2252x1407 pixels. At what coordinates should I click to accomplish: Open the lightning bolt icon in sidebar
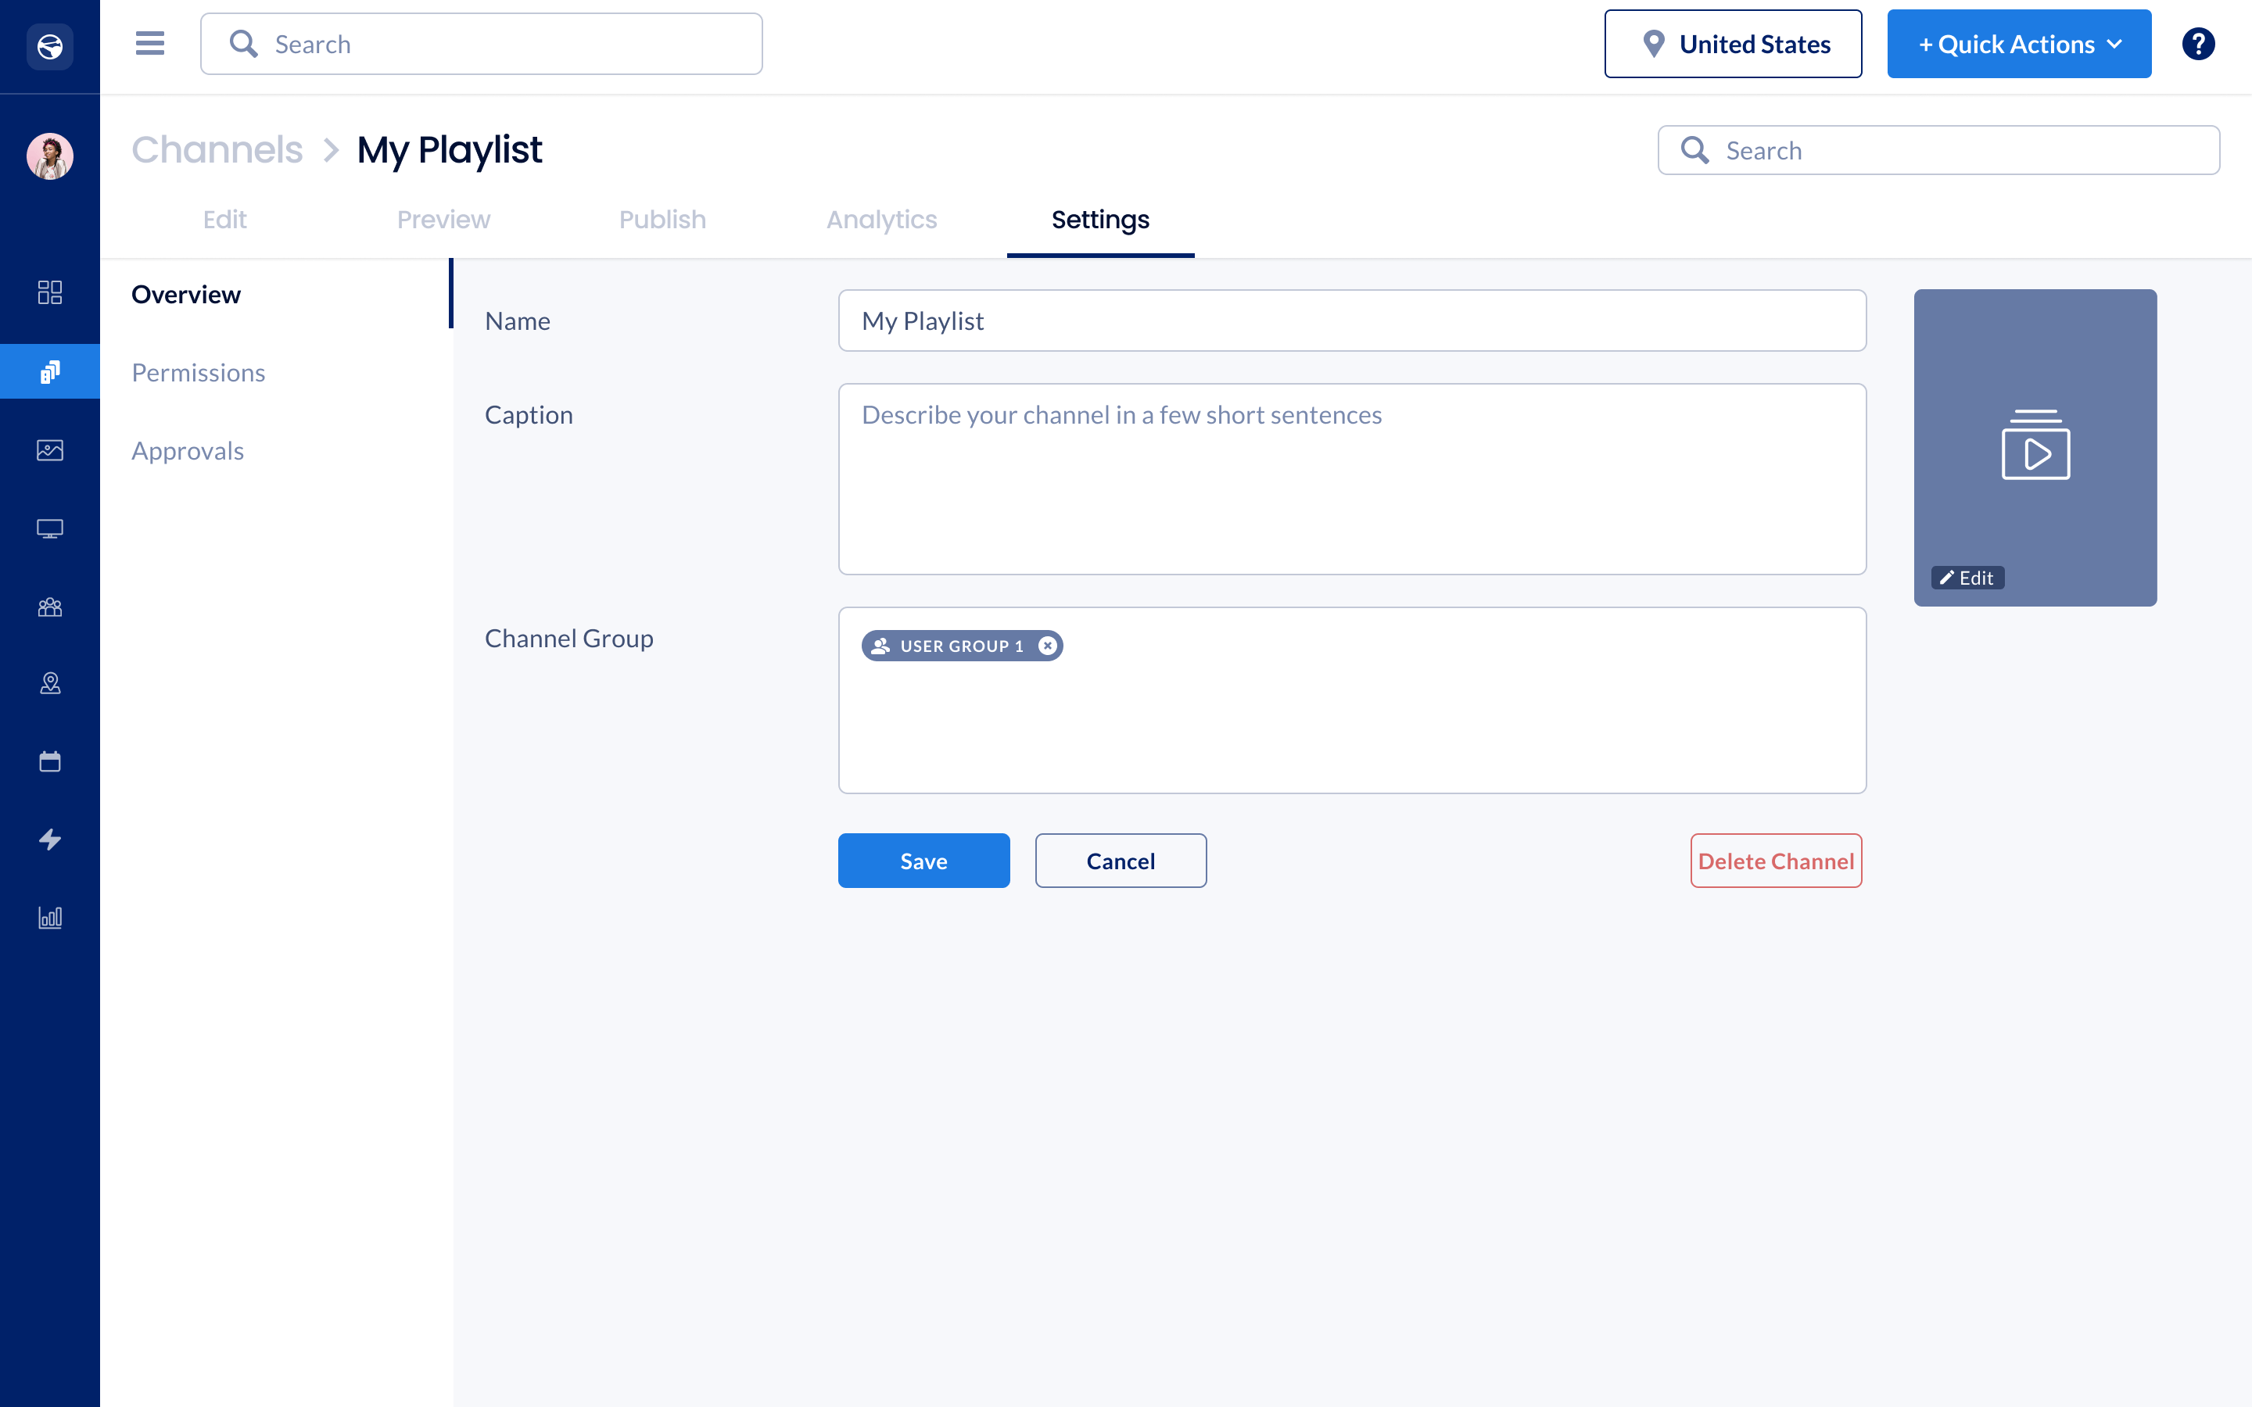[50, 840]
